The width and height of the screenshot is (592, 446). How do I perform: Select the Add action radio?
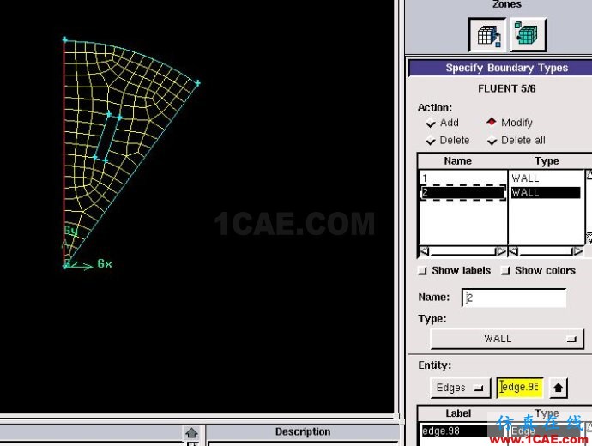coord(431,123)
